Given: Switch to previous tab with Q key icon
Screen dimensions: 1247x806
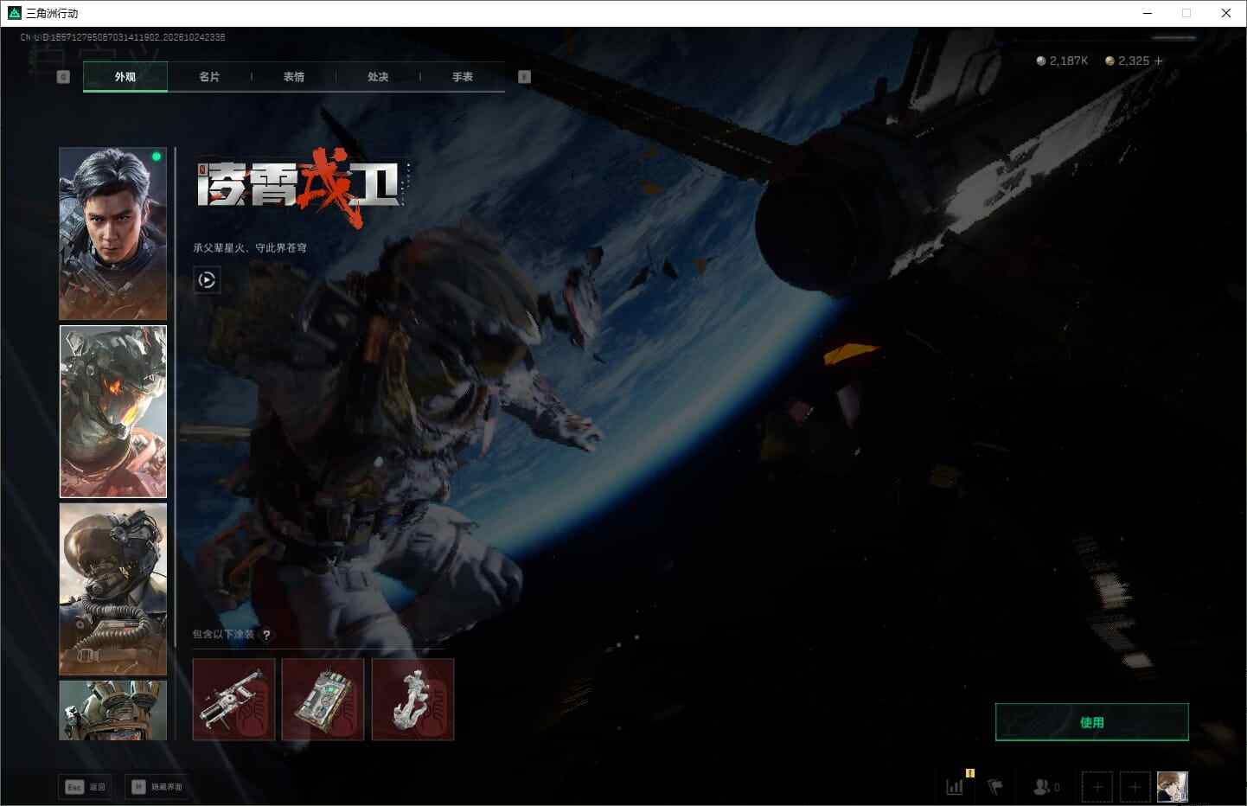Looking at the screenshot, I should click(63, 77).
